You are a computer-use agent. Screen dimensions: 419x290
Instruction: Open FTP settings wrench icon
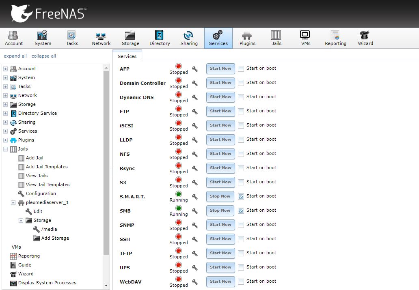point(195,112)
